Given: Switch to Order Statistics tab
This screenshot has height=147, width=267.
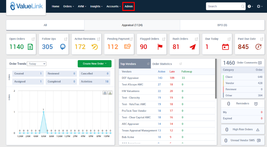Looking at the screenshot, I should 162,64.
